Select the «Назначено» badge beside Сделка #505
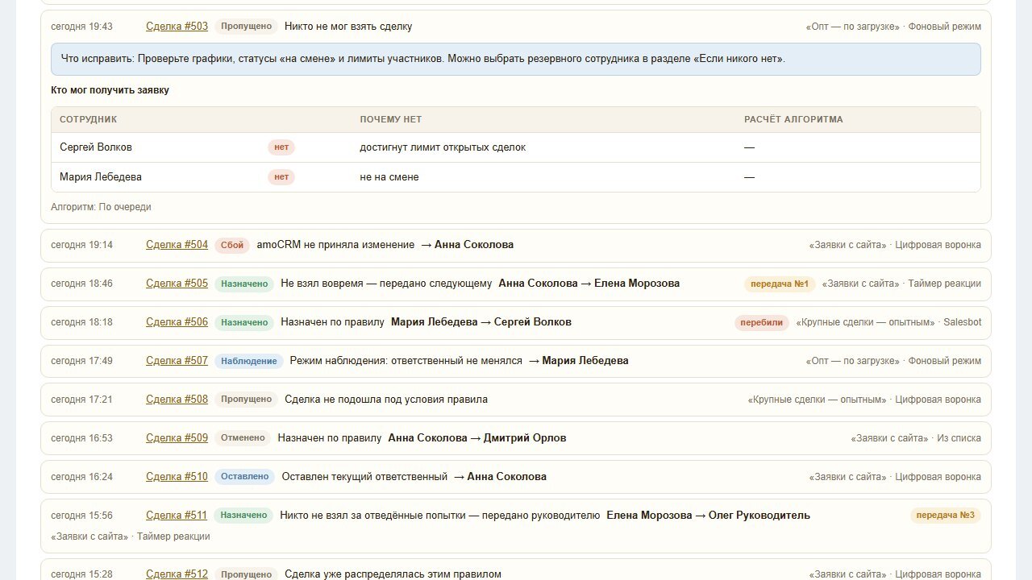 pyautogui.click(x=244, y=284)
